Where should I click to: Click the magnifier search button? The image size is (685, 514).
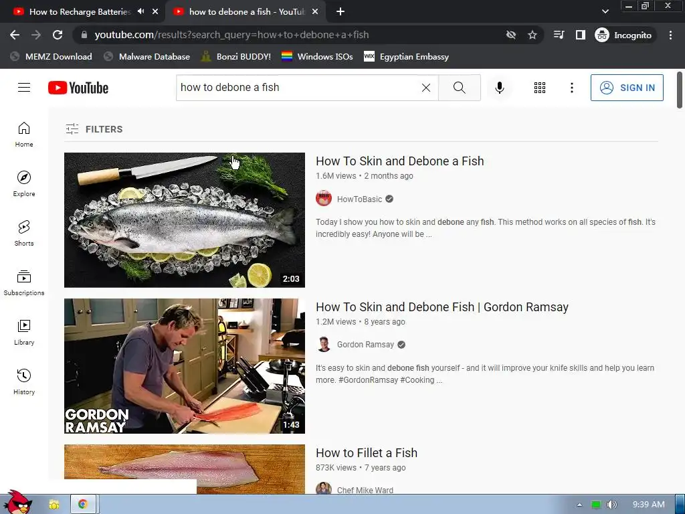pos(459,88)
